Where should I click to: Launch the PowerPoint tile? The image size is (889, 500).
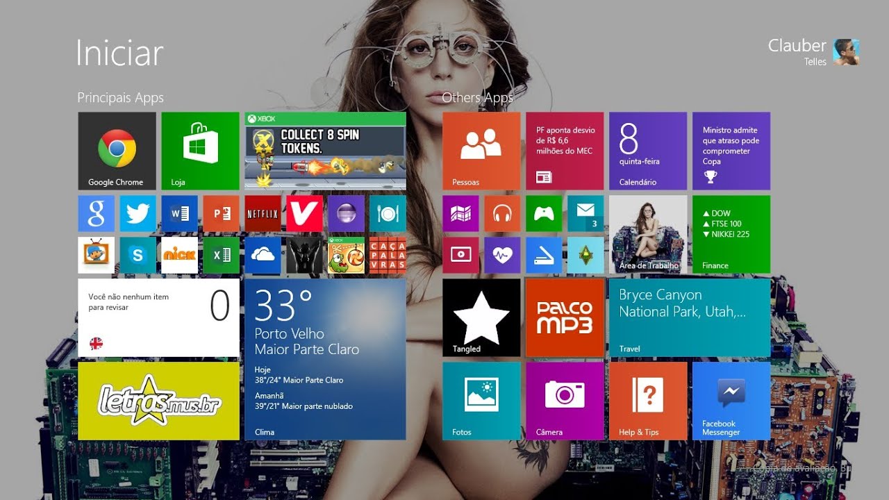(221, 214)
